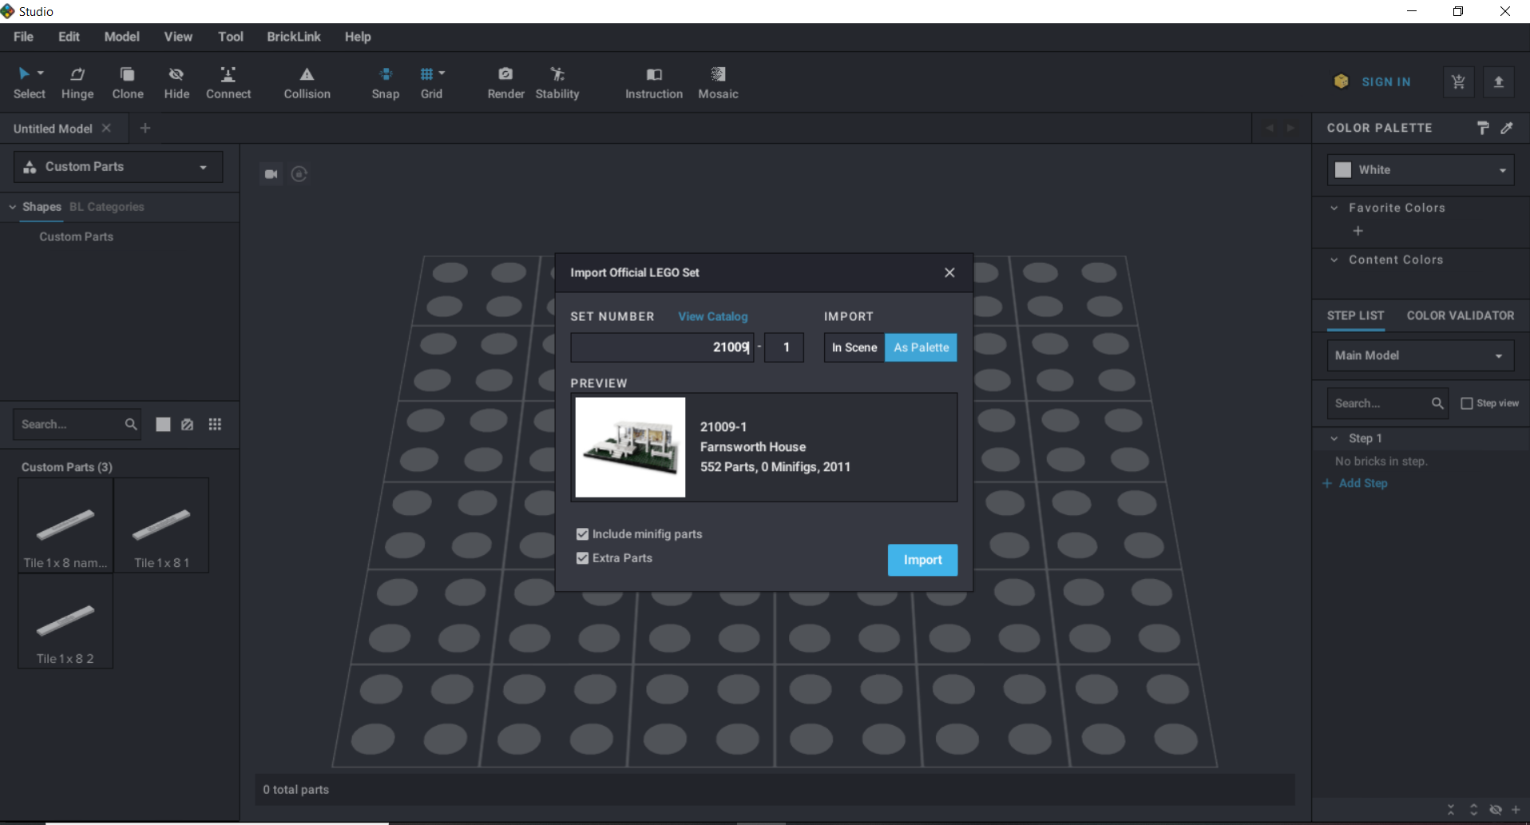The image size is (1530, 825).
Task: Select Custom Parts tree item
Action: coord(77,236)
